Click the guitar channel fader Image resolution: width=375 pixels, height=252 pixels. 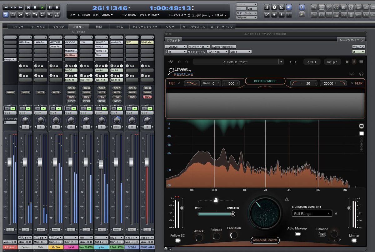pyautogui.click(x=101, y=164)
